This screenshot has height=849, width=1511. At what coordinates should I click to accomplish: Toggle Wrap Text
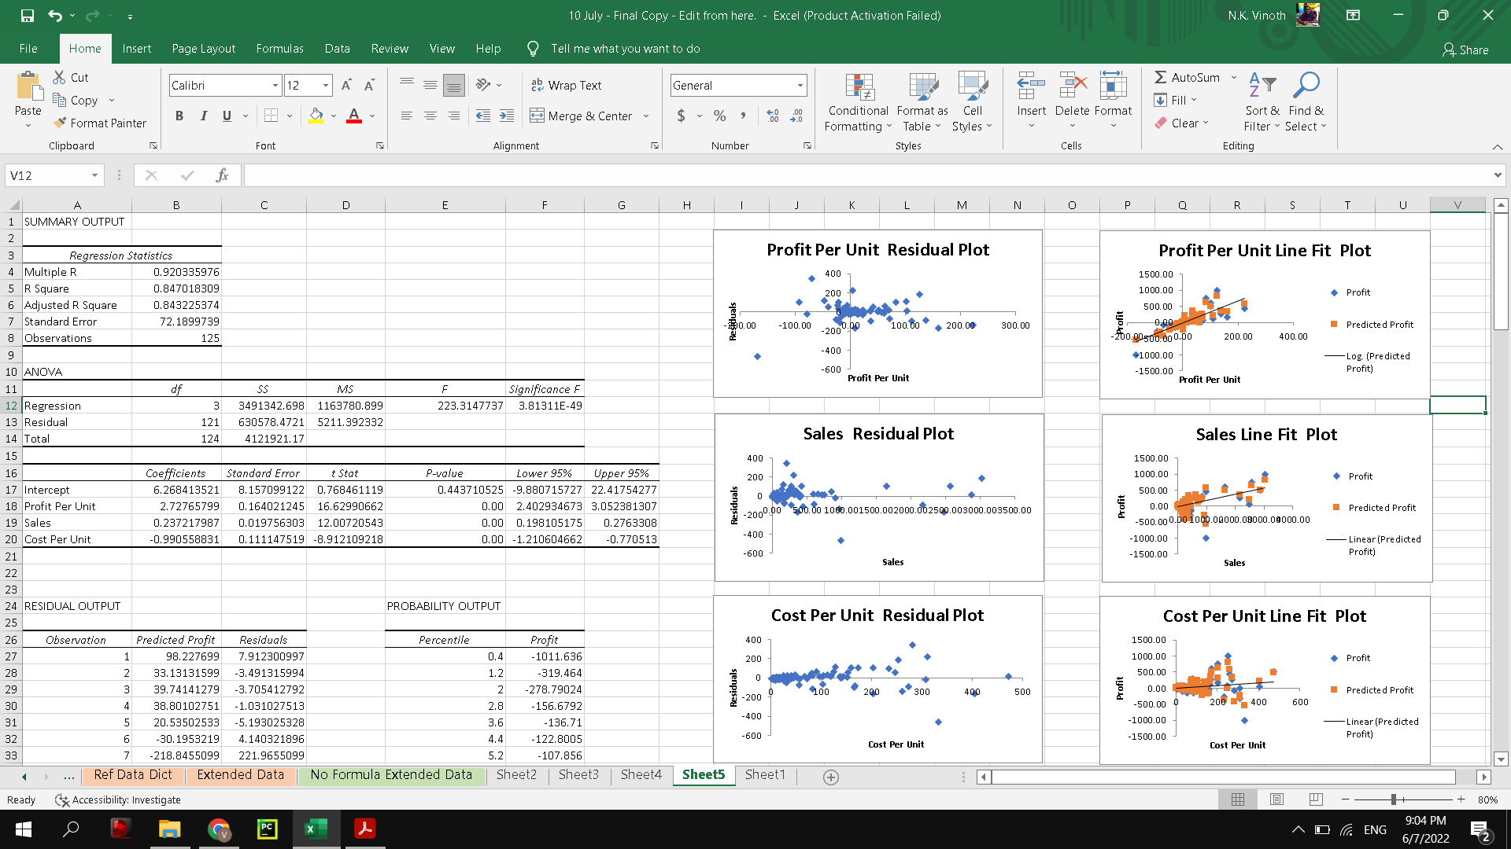566,85
